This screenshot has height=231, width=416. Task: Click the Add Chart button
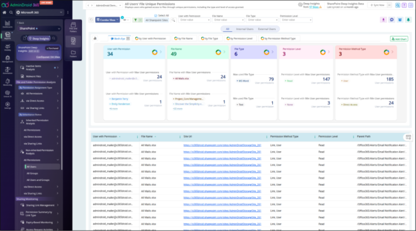pos(399,38)
